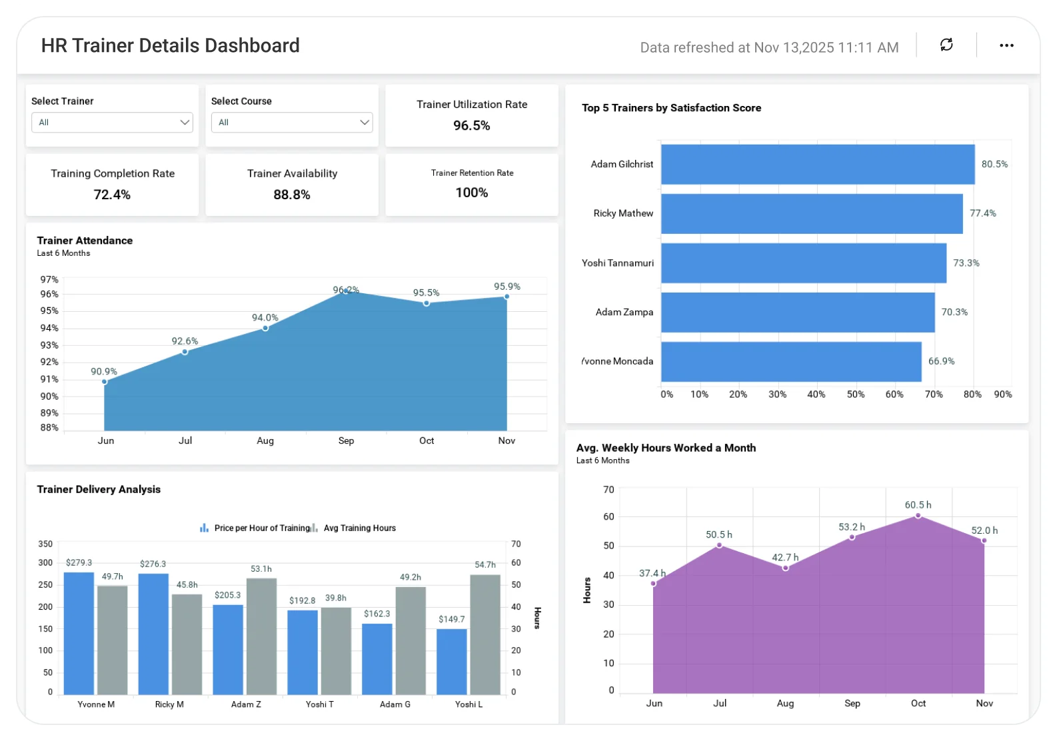
Task: Click Adam Z's $205.3 price bar
Action: click(228, 650)
